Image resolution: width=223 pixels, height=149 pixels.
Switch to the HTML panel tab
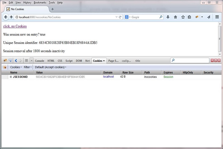[51, 61]
